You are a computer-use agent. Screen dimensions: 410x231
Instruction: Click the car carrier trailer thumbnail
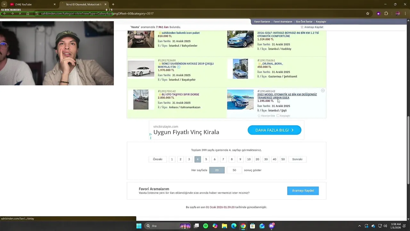pyautogui.click(x=141, y=99)
